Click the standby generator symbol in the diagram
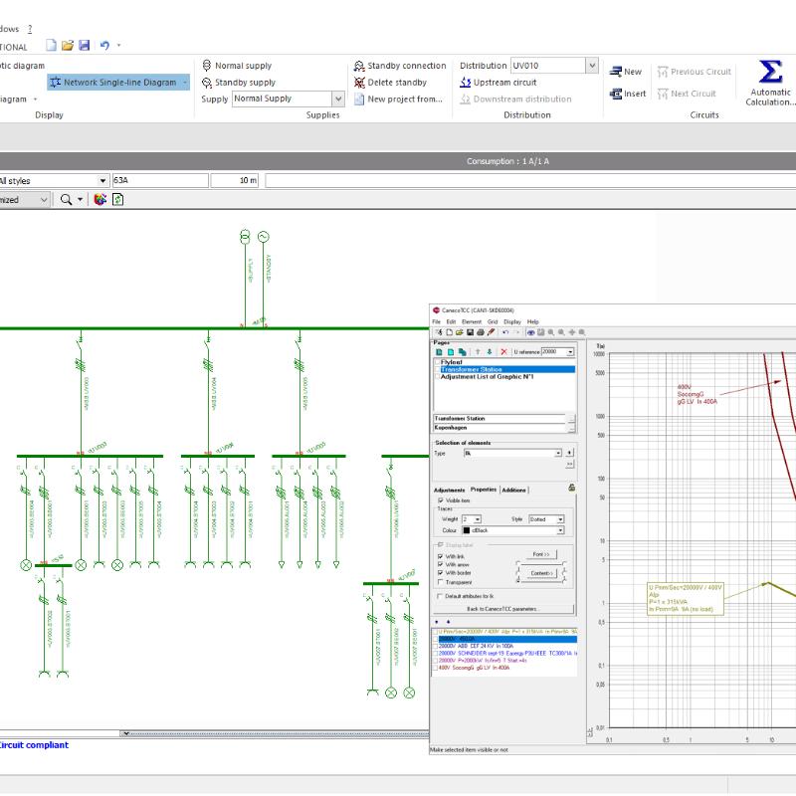The height and width of the screenshot is (796, 796). tap(263, 237)
